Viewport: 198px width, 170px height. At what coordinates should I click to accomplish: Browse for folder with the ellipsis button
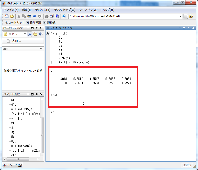(185, 17)
